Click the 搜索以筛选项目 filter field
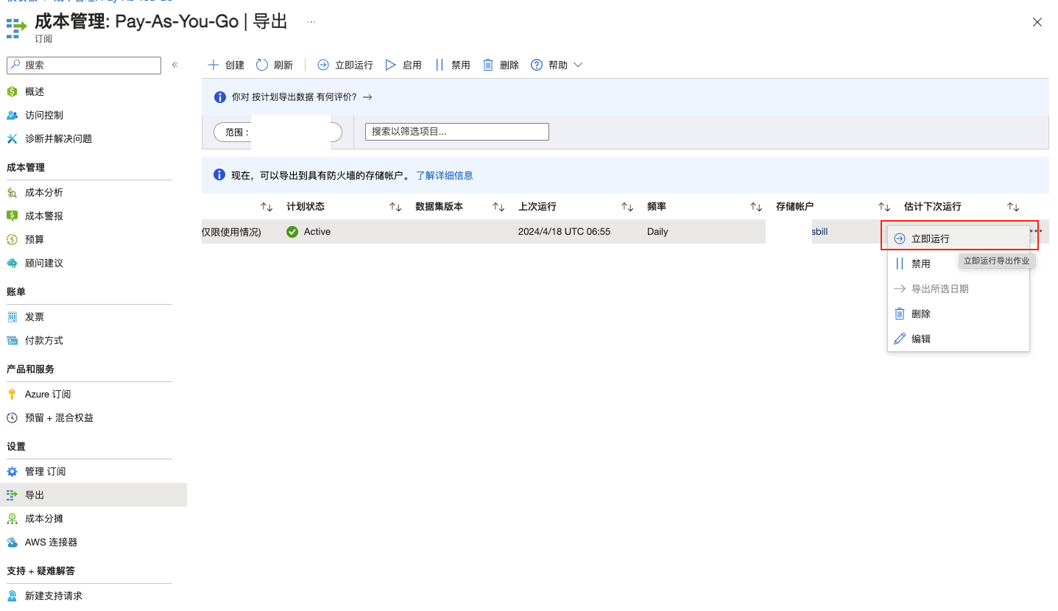This screenshot has width=1058, height=611. coord(456,132)
